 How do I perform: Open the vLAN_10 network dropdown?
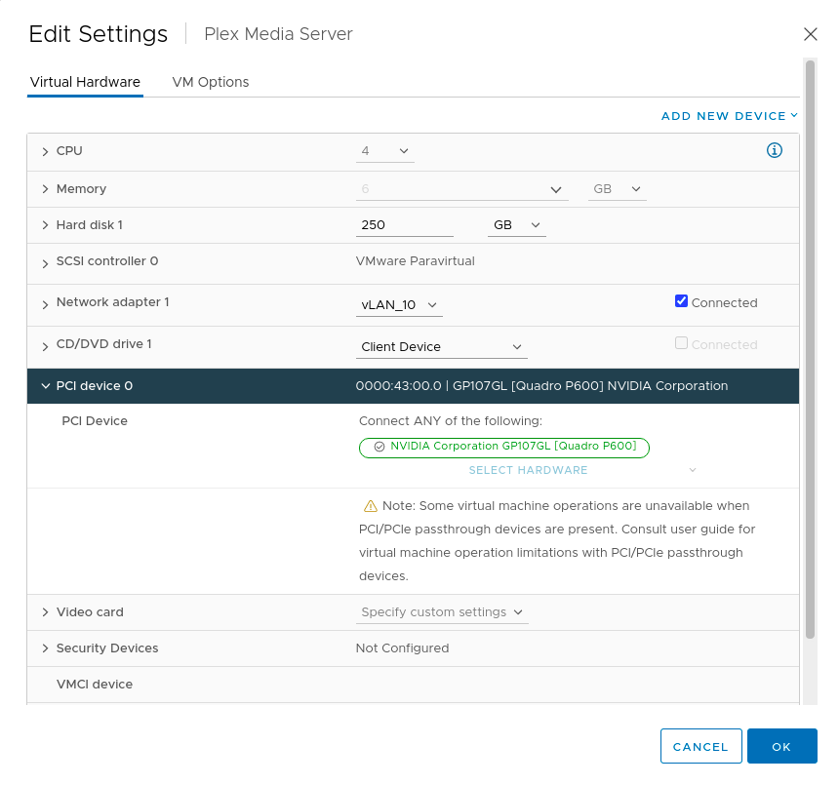point(400,305)
